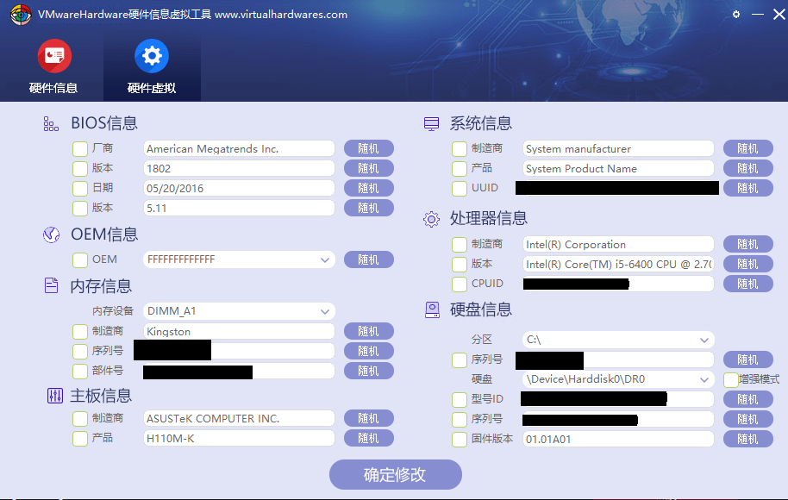Click 随机 beside 型号ID field

tap(747, 399)
